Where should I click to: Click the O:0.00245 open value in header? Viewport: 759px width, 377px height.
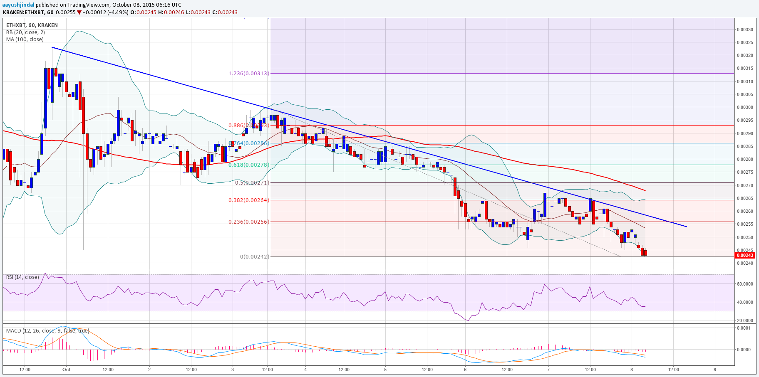144,12
